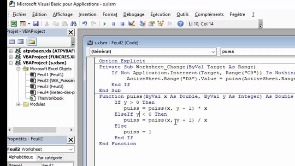Click the Cut scissors icon
Image resolution: width=295 pixels, height=166 pixels.
click(x=47, y=24)
